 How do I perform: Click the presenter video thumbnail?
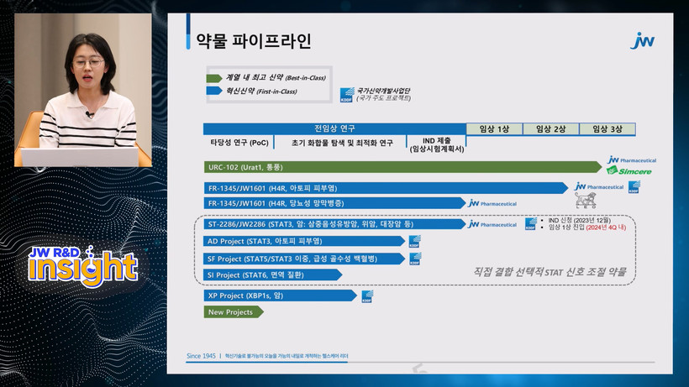[82, 90]
